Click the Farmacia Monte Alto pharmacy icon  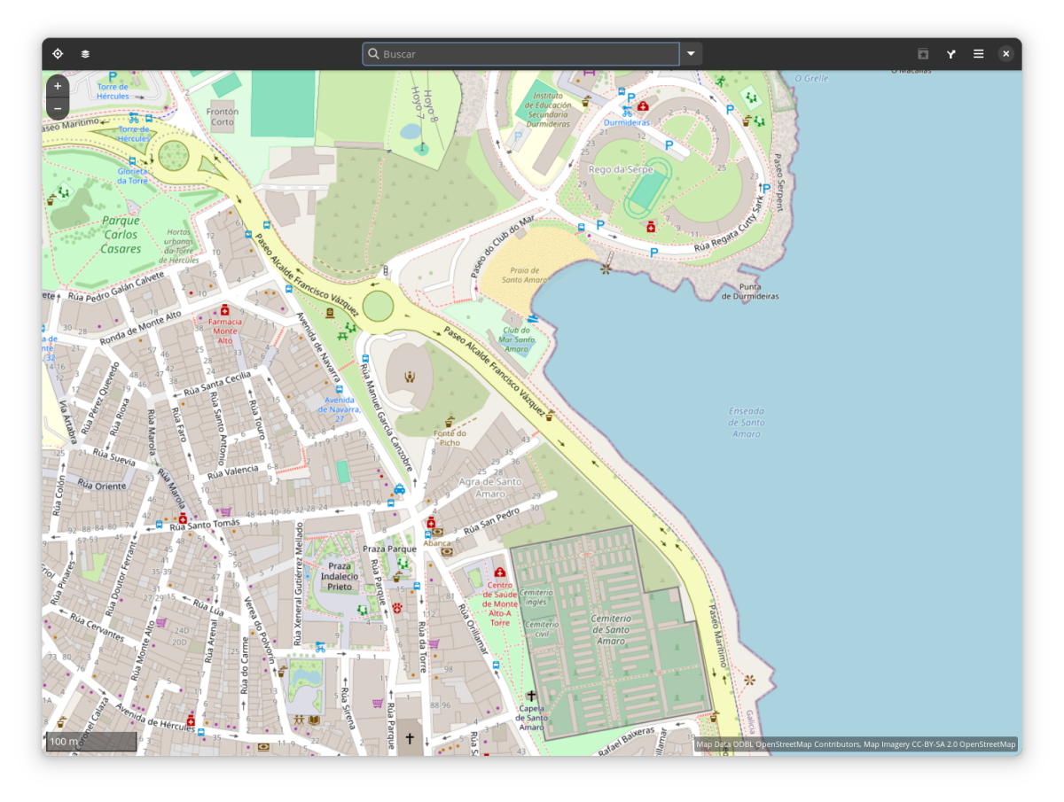coord(224,310)
